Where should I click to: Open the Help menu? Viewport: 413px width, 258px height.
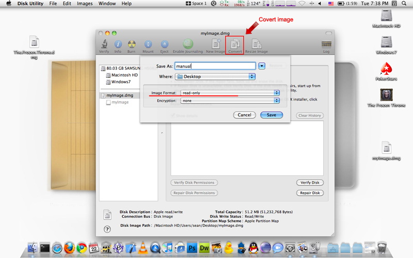coord(126,4)
